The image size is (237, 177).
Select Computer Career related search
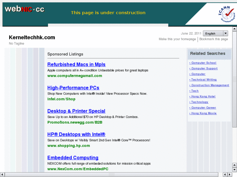[203, 108]
